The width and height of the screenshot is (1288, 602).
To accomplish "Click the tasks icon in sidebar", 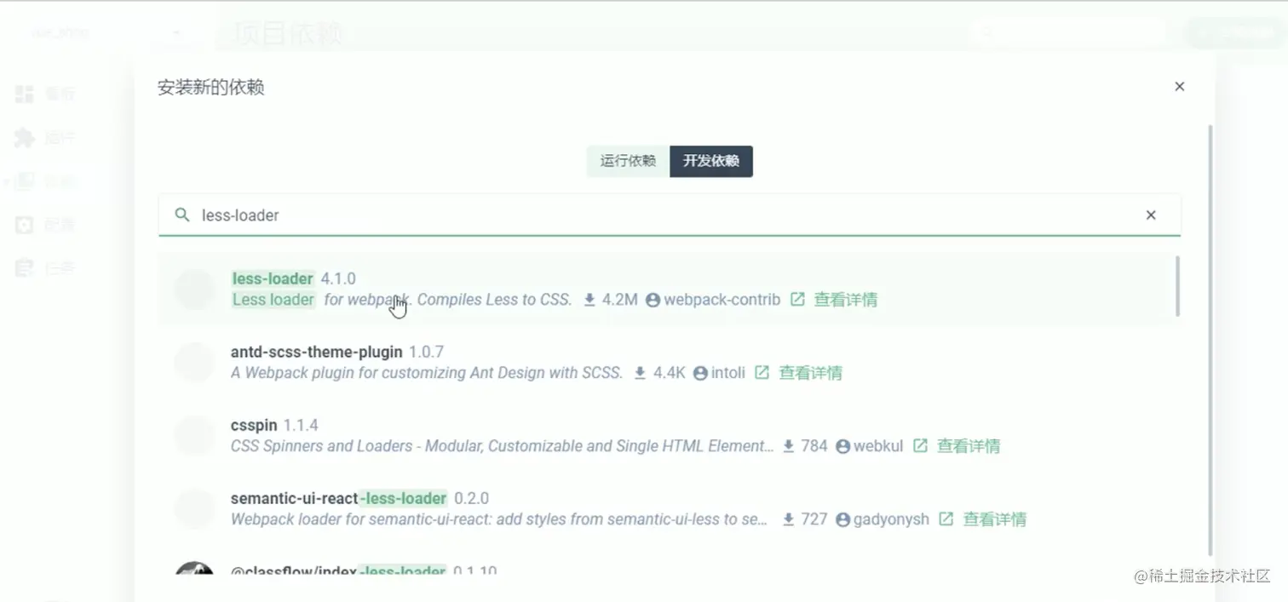I will click(25, 269).
